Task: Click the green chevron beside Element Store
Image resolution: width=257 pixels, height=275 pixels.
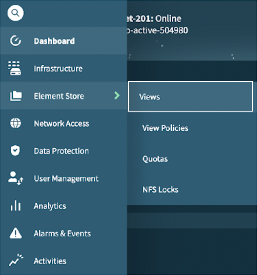Action: pos(117,95)
